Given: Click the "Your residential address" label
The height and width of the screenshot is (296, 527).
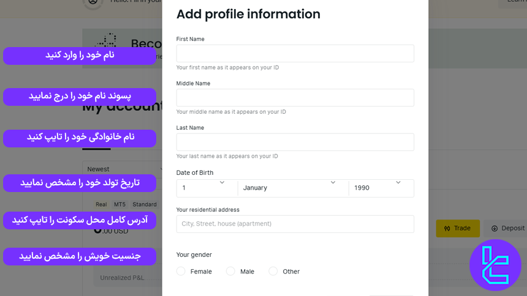Looking at the screenshot, I should [208, 210].
